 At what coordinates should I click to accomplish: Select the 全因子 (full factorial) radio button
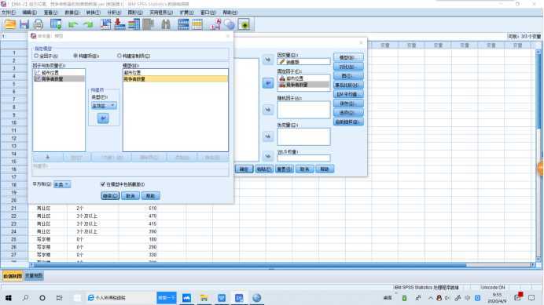(x=36, y=56)
